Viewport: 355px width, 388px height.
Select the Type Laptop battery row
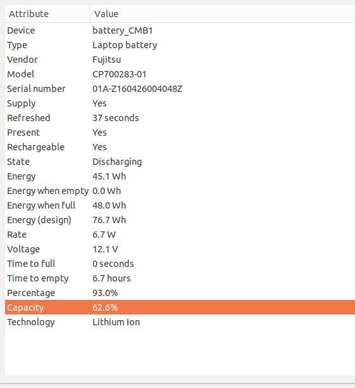coord(180,45)
